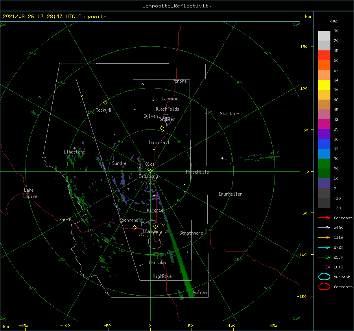
Task: Click the Blackfalds town label
Action: (167, 109)
